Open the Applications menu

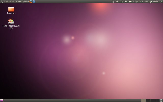(x=9, y=2)
